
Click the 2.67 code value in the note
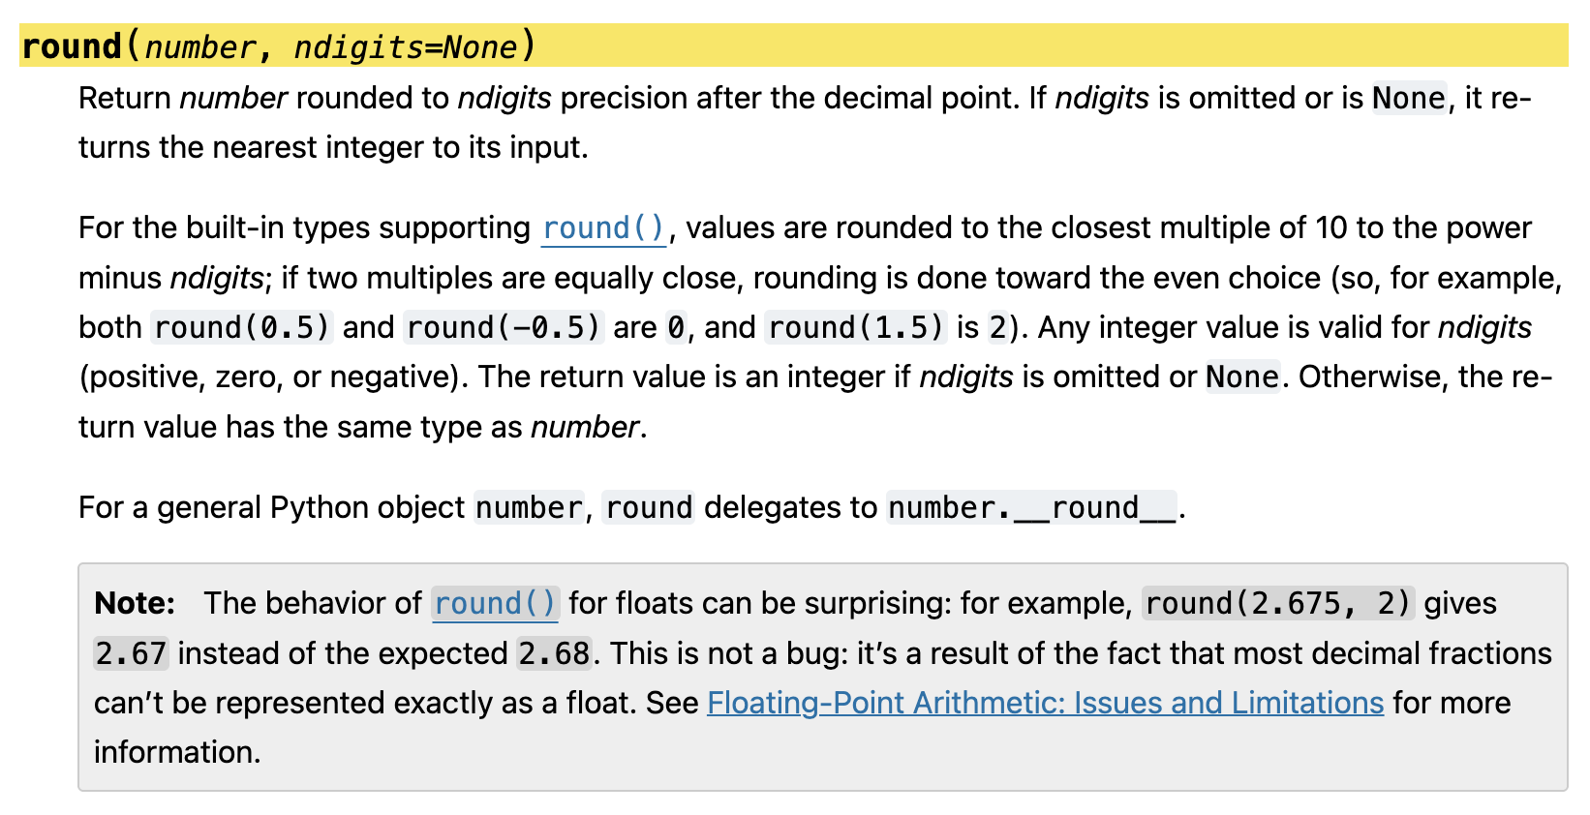click(x=131, y=653)
